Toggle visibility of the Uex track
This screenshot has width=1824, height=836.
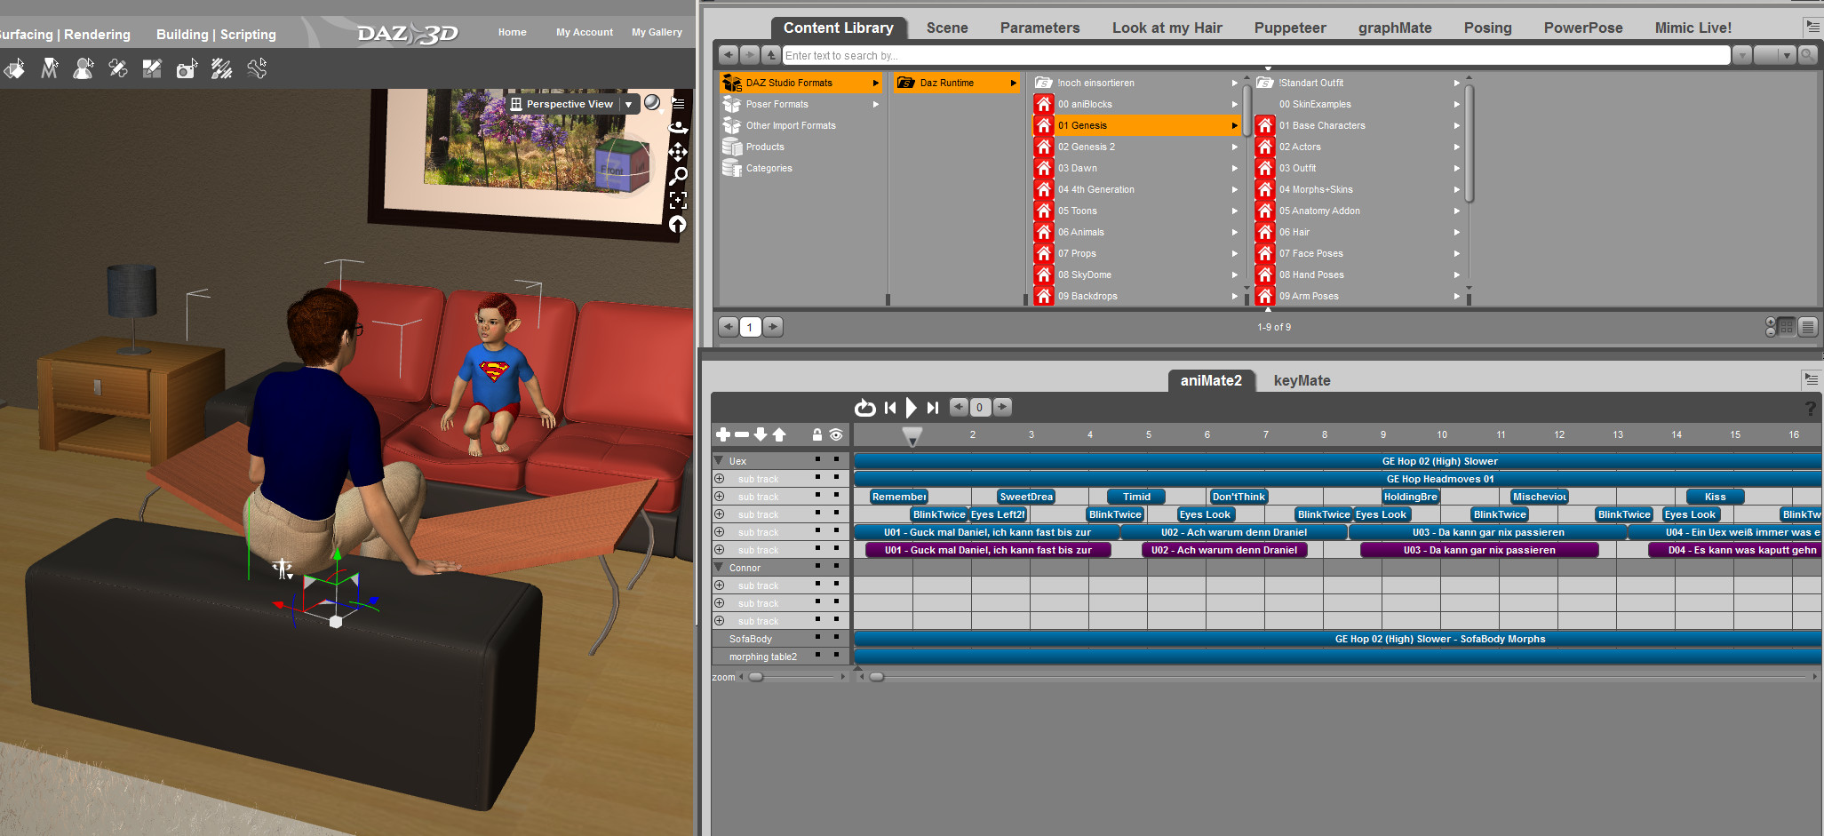point(836,459)
